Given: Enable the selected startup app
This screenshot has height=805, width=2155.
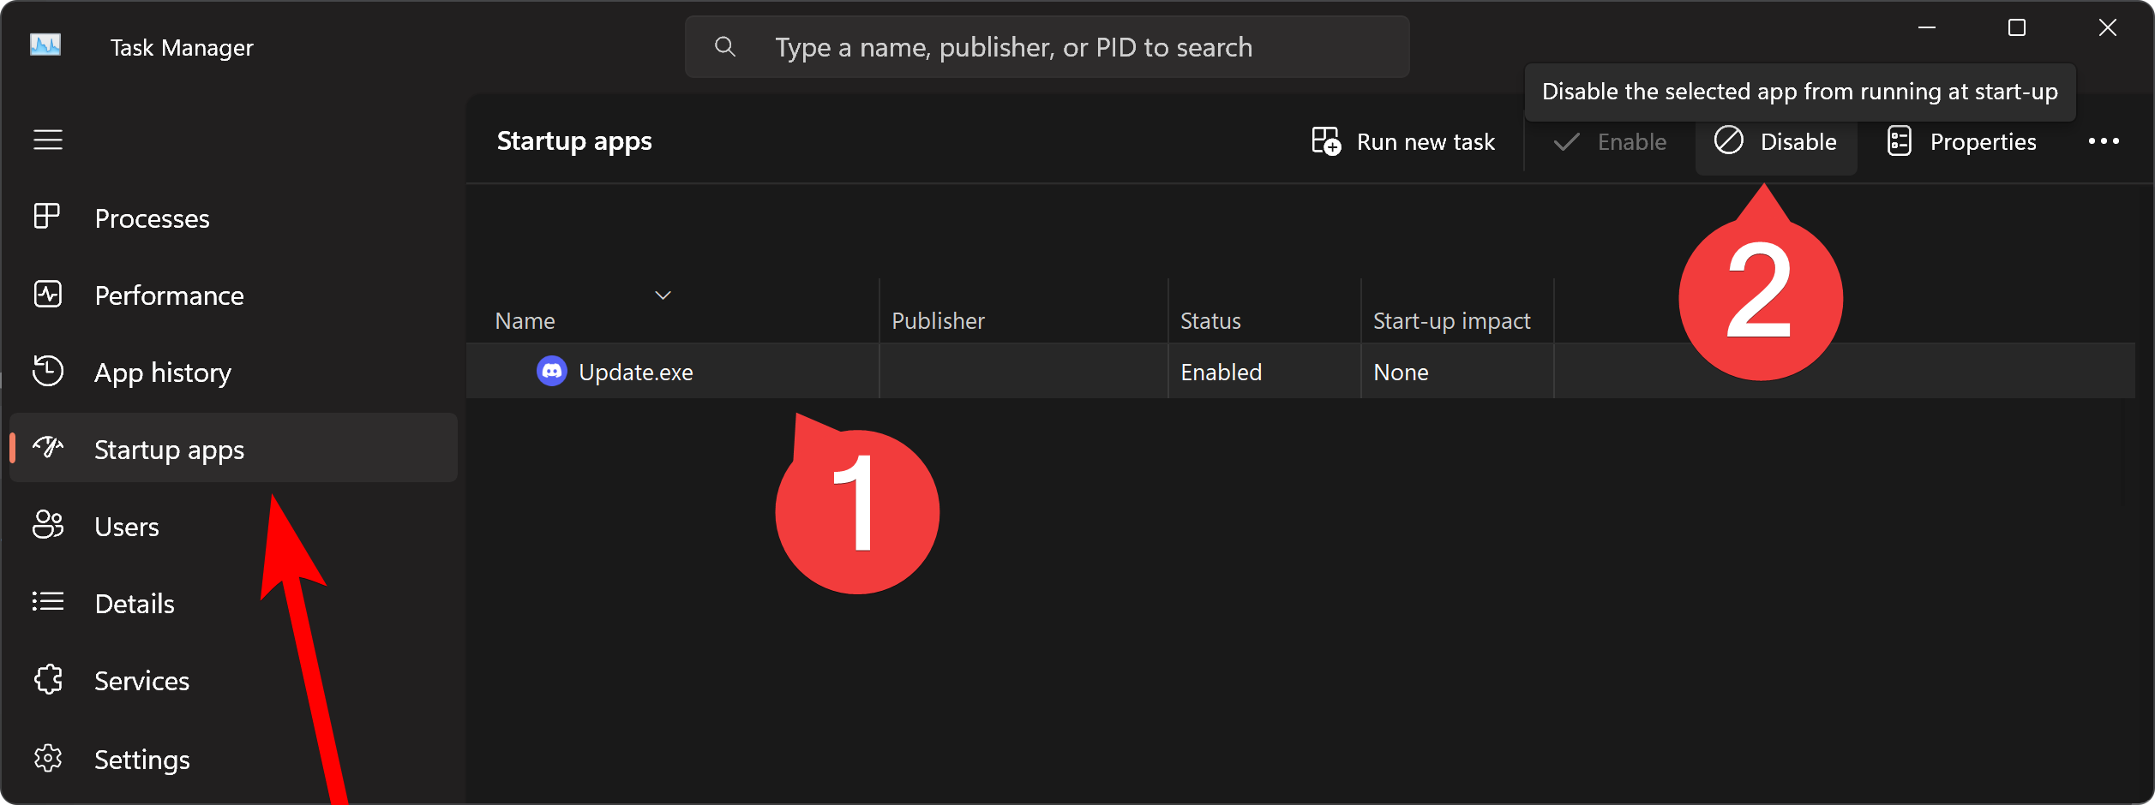Looking at the screenshot, I should (1611, 141).
